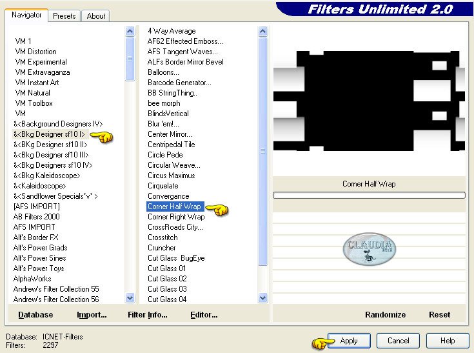Choose the Cut Glass BugEye filter

tap(176, 257)
